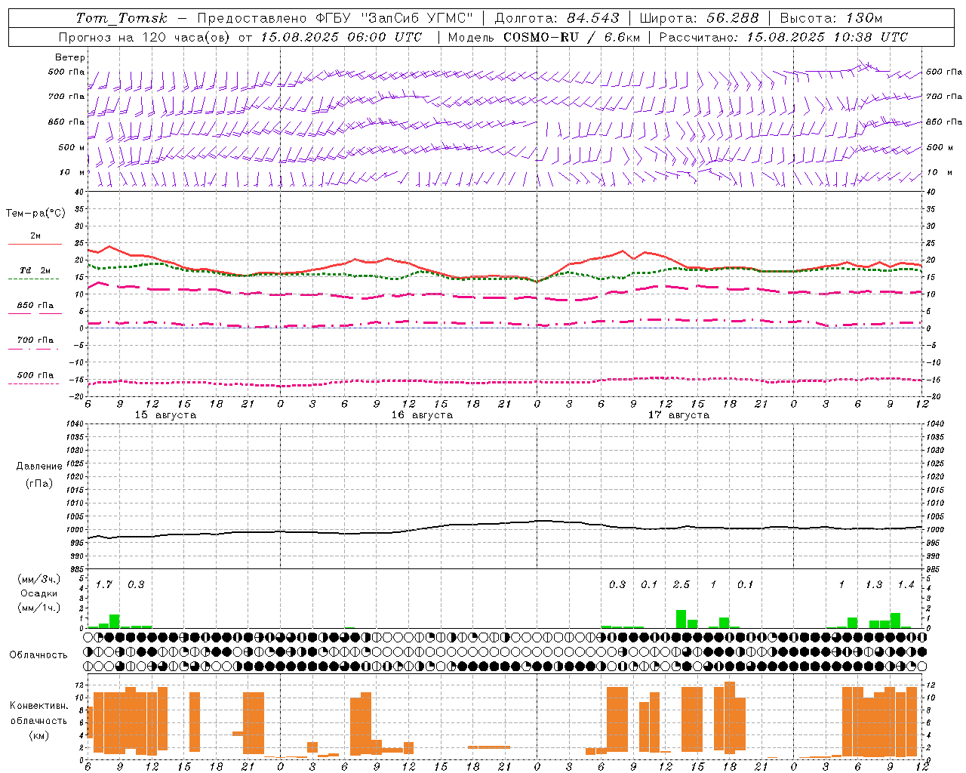
Task: Click the 1.4 precipitation total value
Action: [x=906, y=584]
